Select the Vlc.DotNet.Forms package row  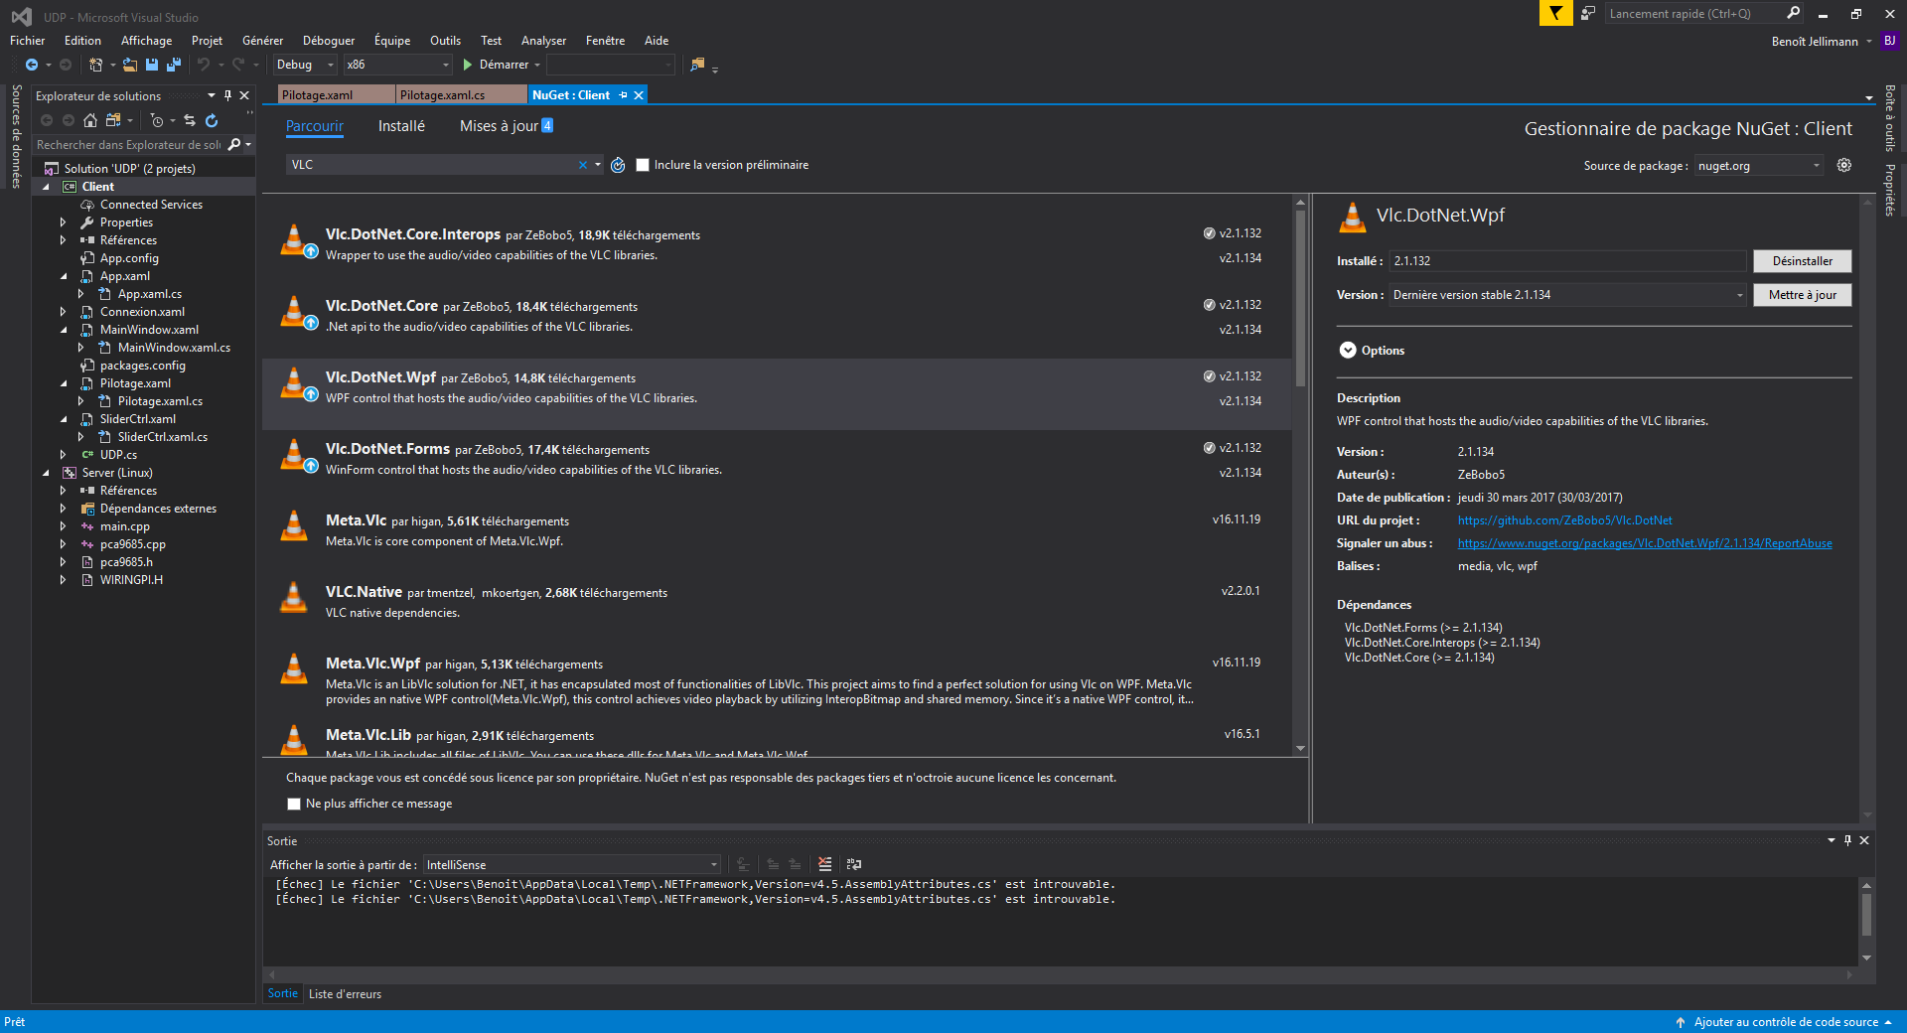point(777,466)
